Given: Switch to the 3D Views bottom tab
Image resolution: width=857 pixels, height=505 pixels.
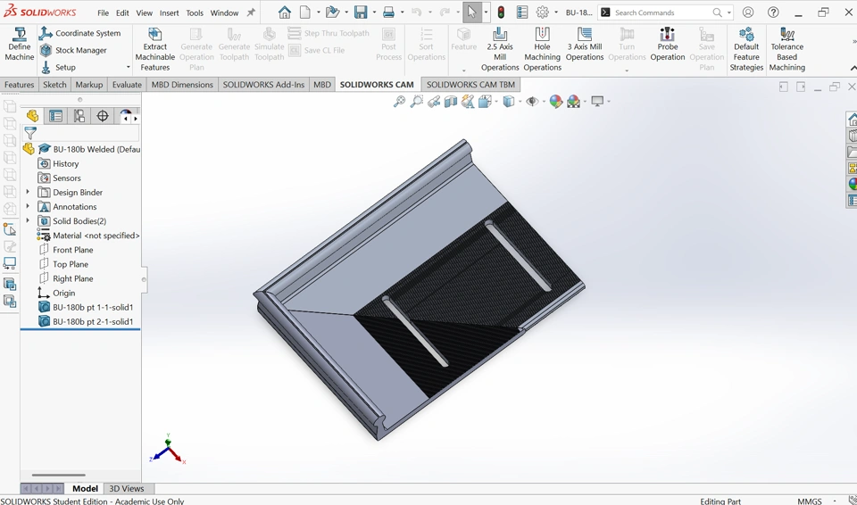Looking at the screenshot, I should pos(126,489).
